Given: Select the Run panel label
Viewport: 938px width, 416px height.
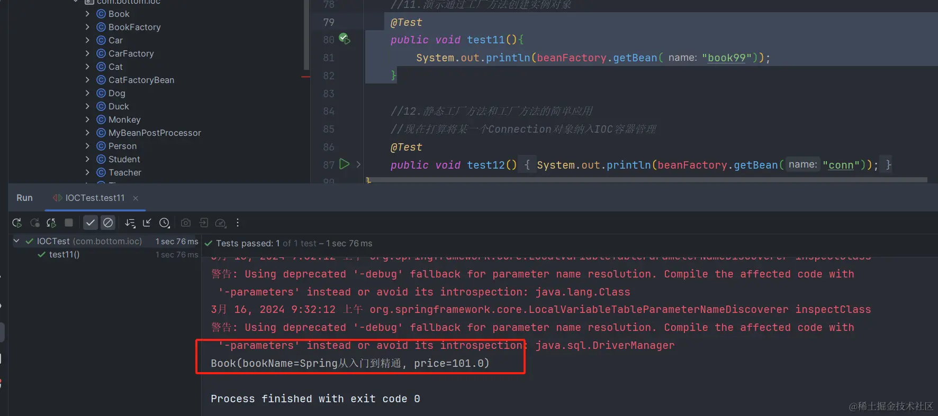Looking at the screenshot, I should point(24,198).
